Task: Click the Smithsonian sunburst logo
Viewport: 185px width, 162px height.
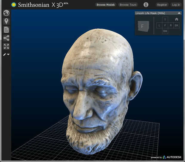Action: pyautogui.click(x=14, y=5)
